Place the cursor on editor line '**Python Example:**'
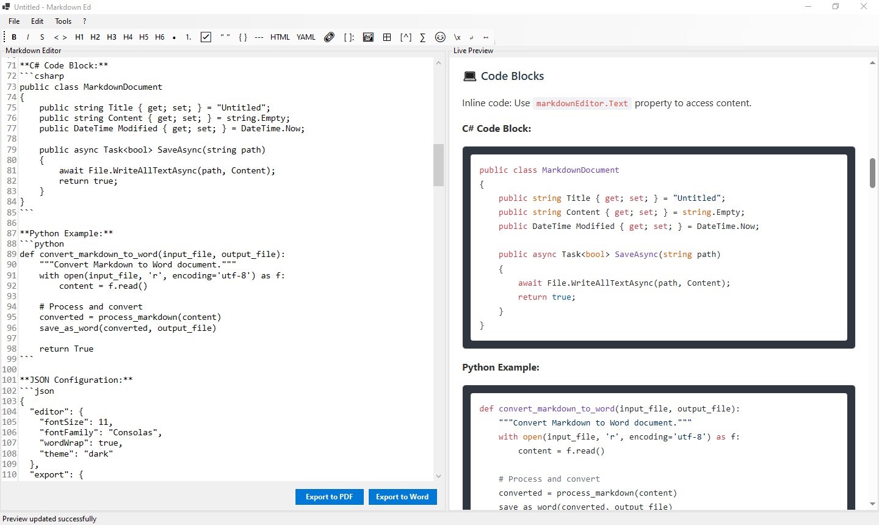Viewport: 879px width, 525px height. point(67,233)
